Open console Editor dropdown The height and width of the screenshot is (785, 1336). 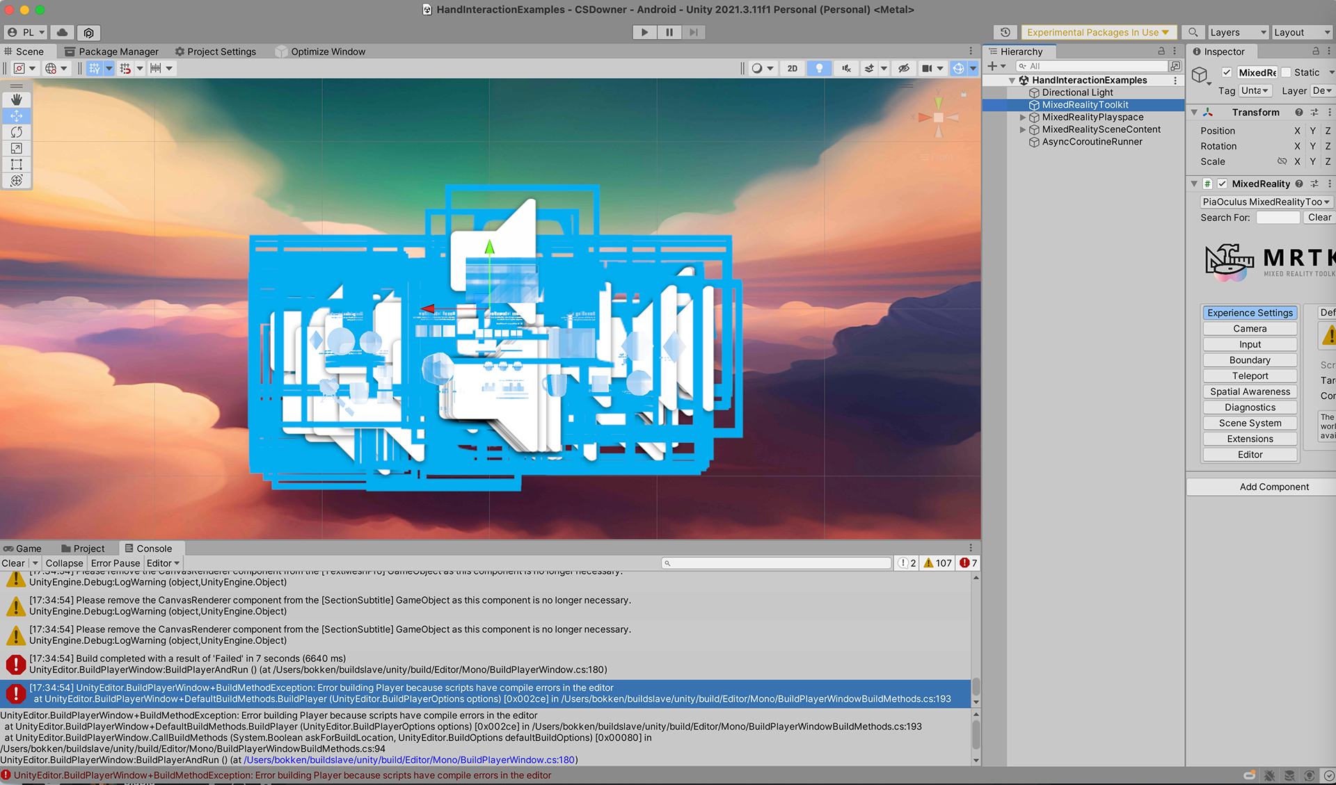pyautogui.click(x=163, y=563)
